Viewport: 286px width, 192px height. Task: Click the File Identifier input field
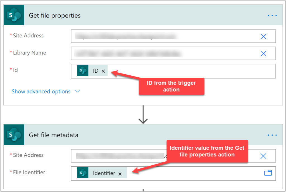click(x=196, y=173)
